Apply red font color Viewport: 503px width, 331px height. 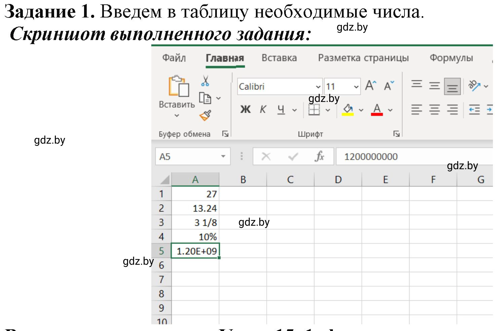[377, 110]
